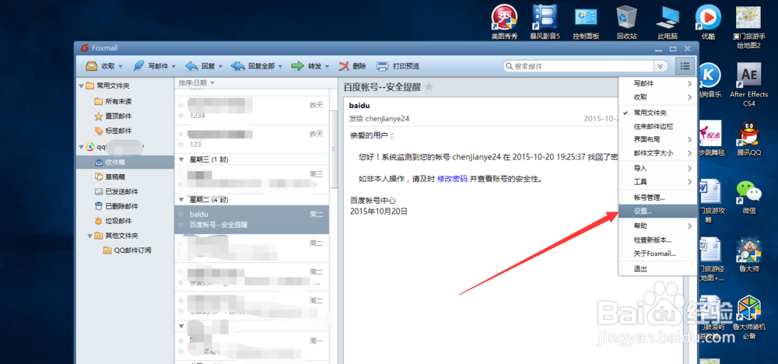The width and height of the screenshot is (778, 364).
Task: Select the 标签邮件 folder
Action: (113, 131)
